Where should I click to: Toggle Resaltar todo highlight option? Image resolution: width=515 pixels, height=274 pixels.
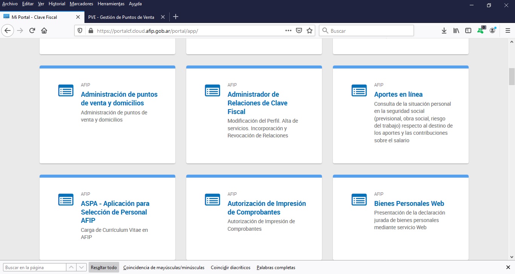tap(104, 268)
